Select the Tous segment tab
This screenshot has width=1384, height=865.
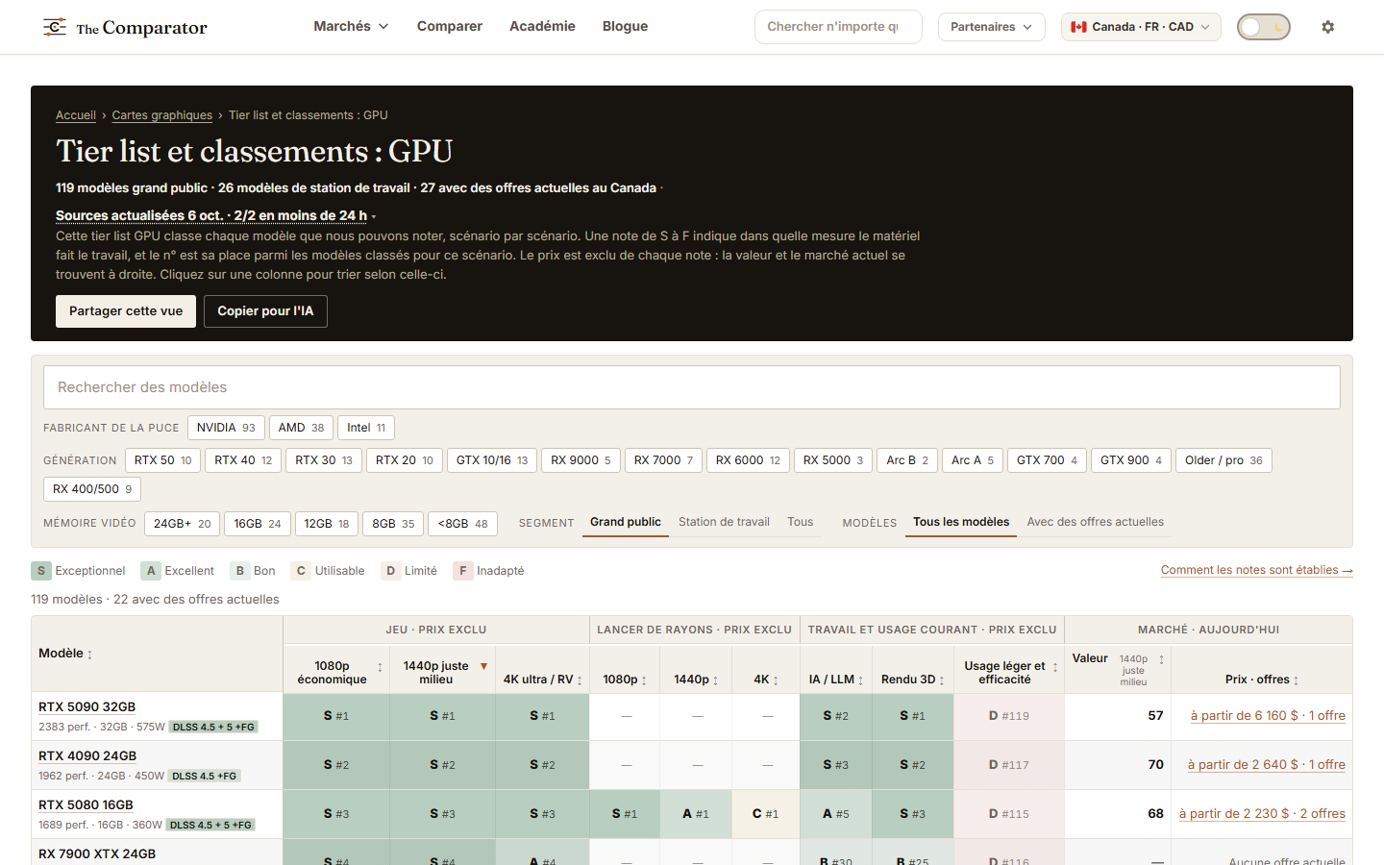(800, 522)
